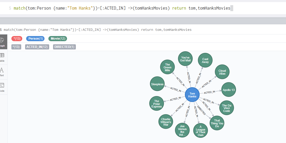Click the gray *(13) relationships badge
This screenshot has width=286, height=143.
tap(16, 47)
